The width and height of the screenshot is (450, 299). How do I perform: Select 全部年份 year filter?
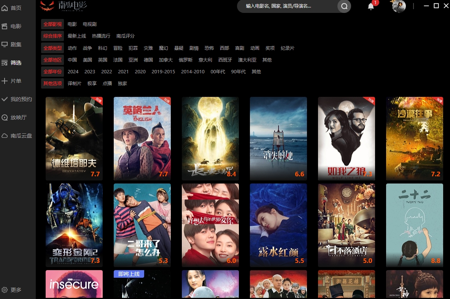point(52,72)
